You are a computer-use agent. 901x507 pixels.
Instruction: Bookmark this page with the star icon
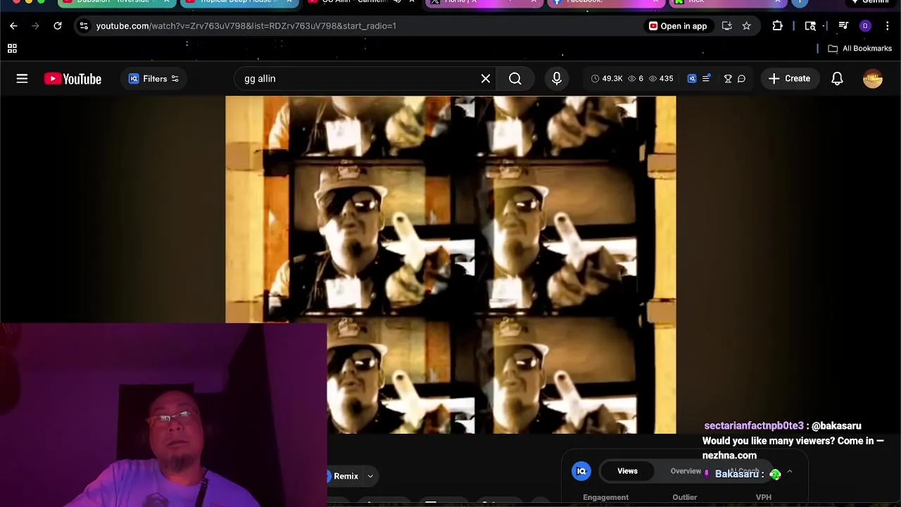746,26
